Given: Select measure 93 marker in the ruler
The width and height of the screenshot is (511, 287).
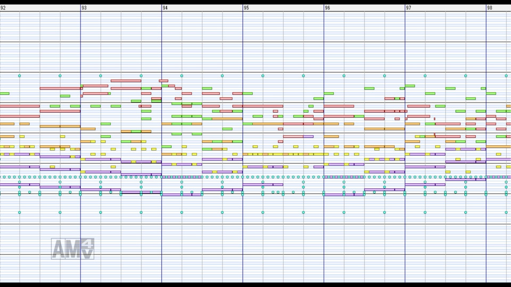Looking at the screenshot, I should (84, 8).
